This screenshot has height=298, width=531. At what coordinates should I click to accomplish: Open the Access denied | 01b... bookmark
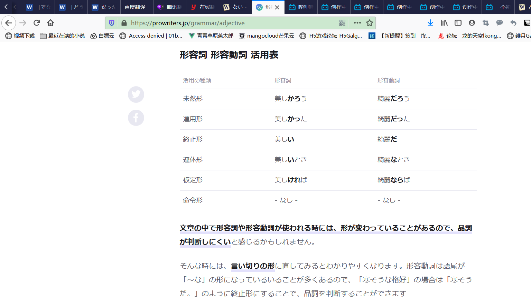coord(151,36)
